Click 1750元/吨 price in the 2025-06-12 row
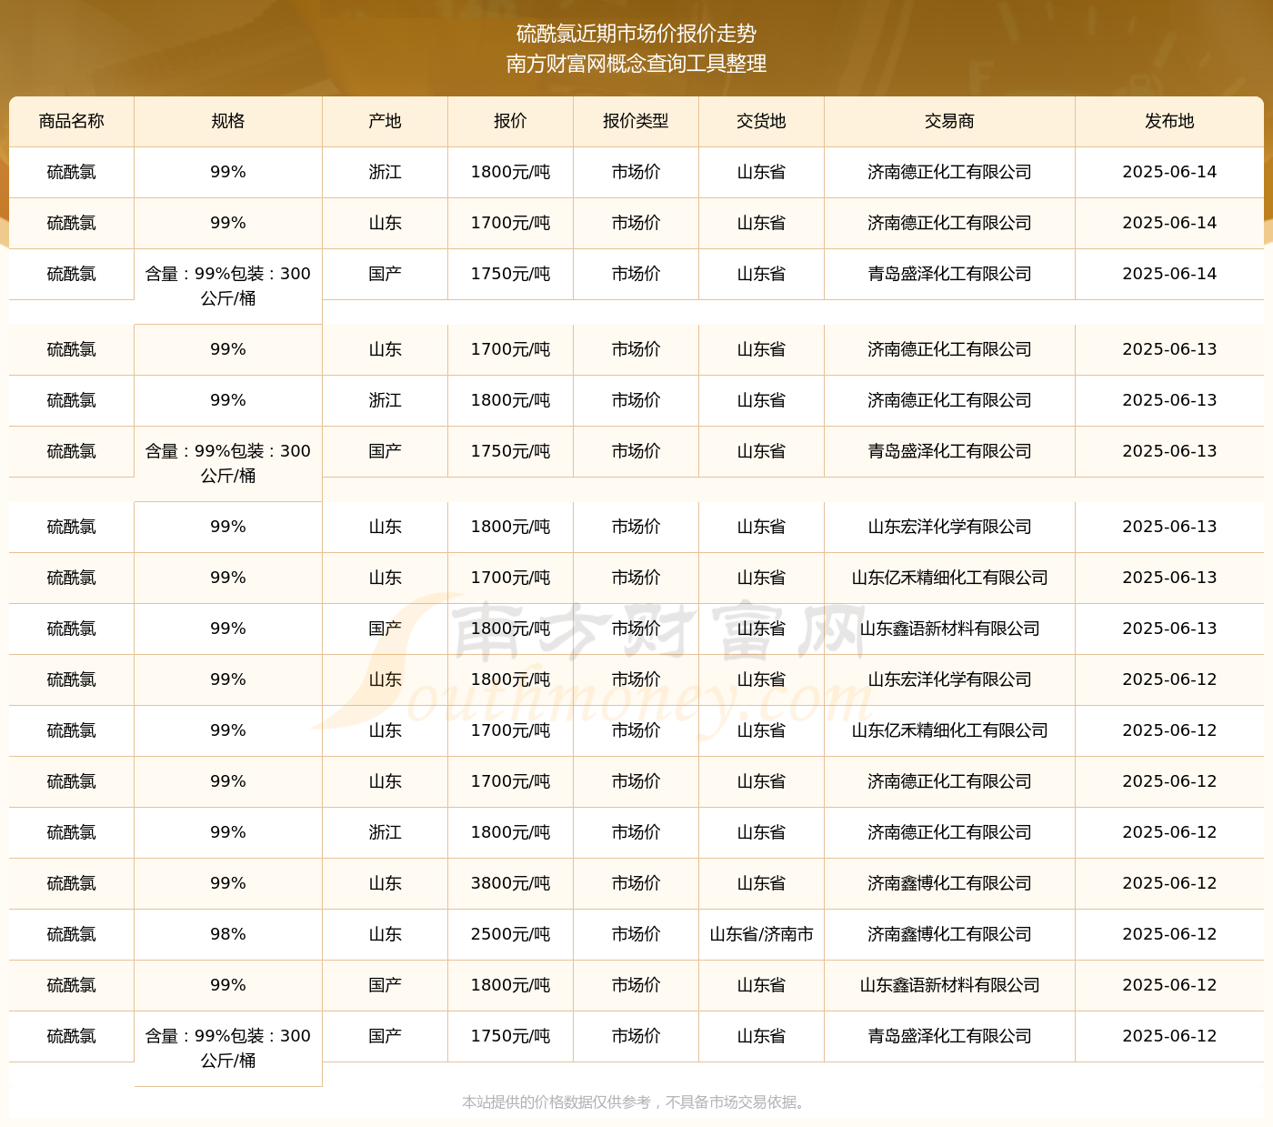Screen dimensions: 1273x1127 pyautogui.click(x=511, y=1036)
